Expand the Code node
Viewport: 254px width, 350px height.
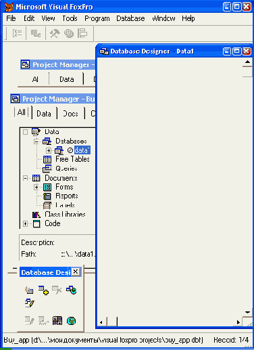click(25, 223)
